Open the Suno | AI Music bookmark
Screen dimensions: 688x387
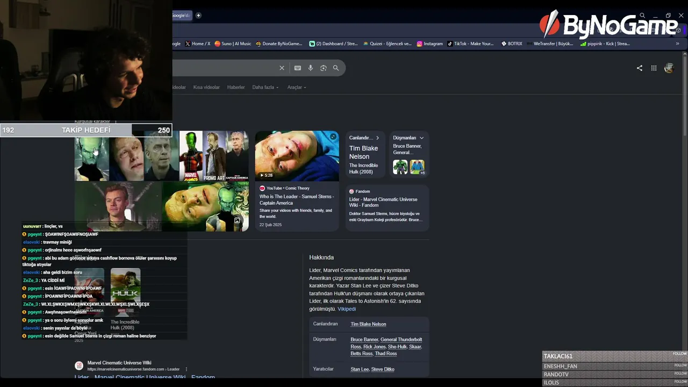click(233, 44)
